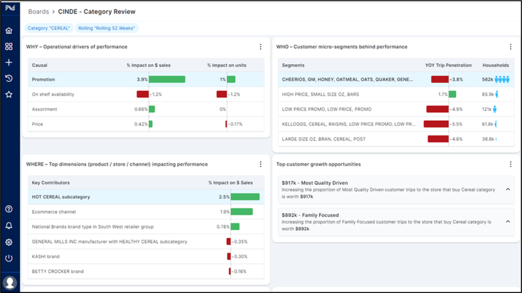The width and height of the screenshot is (522, 293).
Task: Open the user avatar at sidebar bottom
Action: coord(9,282)
